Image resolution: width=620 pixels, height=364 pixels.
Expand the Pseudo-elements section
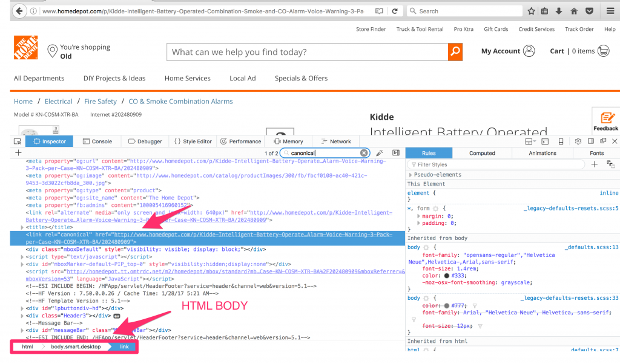click(x=411, y=175)
